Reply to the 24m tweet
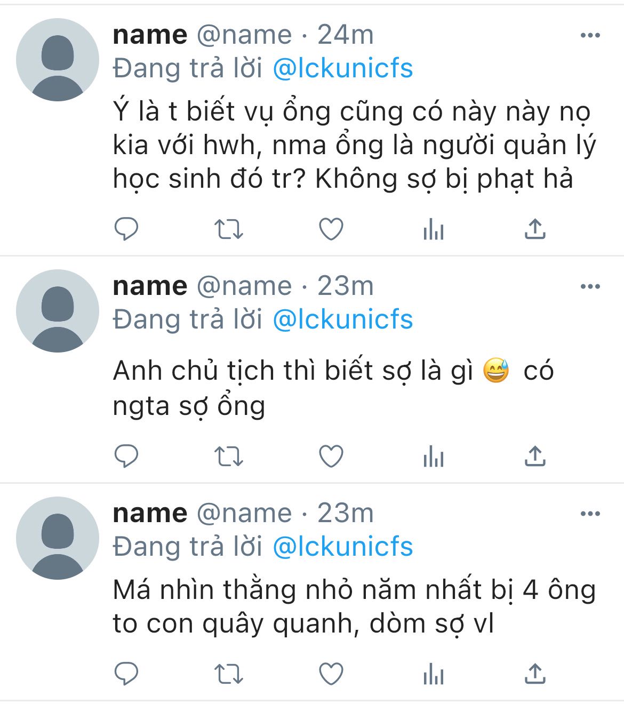The image size is (624, 712). (126, 229)
